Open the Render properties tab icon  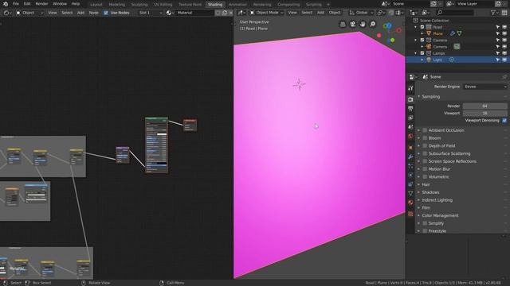[410, 99]
